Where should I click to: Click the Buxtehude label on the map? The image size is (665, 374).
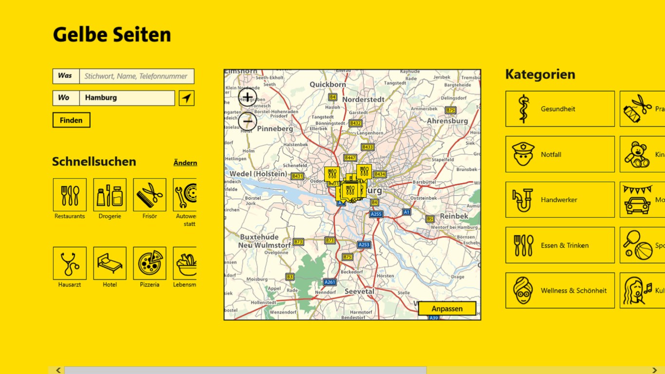pos(259,237)
